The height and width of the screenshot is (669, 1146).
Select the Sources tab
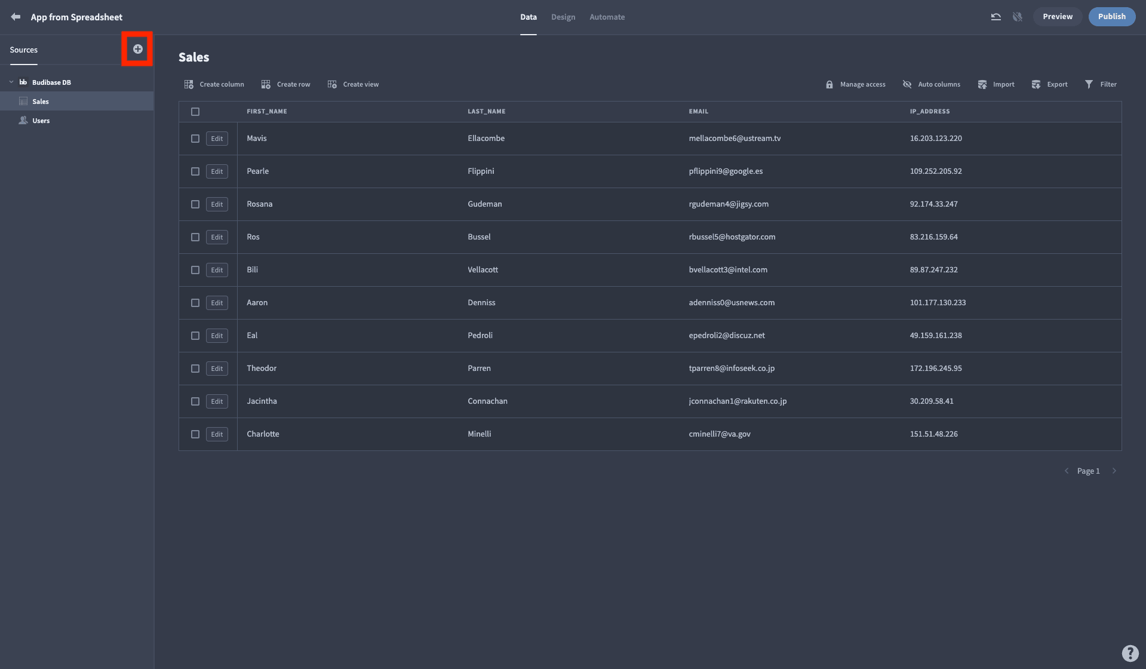click(23, 50)
